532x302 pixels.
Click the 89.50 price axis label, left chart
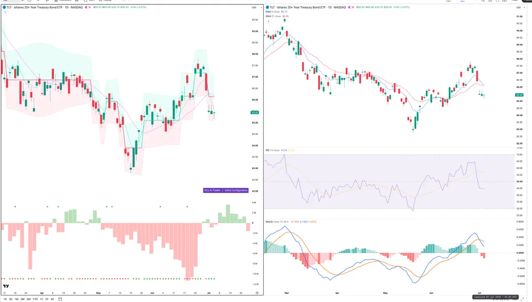pyautogui.click(x=255, y=20)
